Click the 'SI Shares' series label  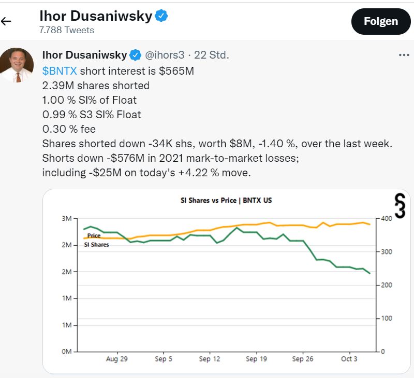click(97, 244)
